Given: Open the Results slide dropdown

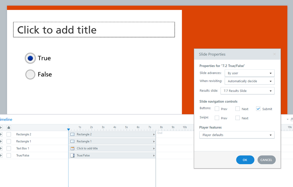Looking at the screenshot, I should (x=248, y=91).
